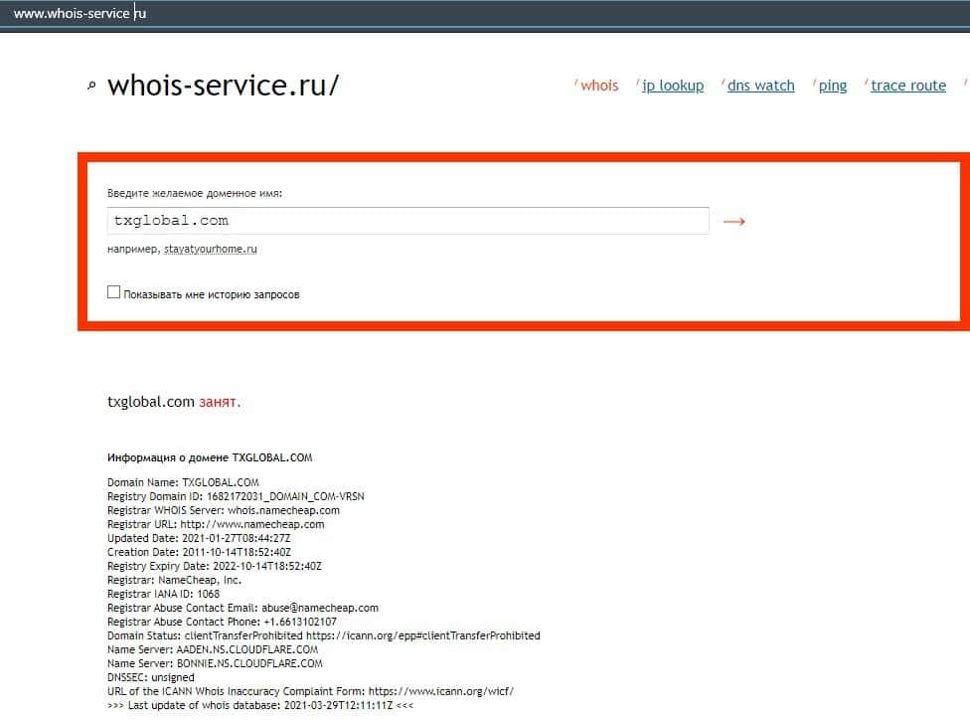Select 'Last update of whois database' line

260,705
